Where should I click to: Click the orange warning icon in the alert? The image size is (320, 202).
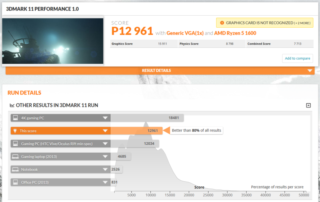click(222, 23)
